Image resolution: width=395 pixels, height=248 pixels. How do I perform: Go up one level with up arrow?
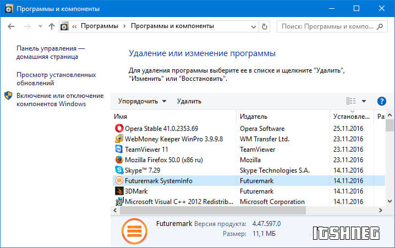pos(52,26)
